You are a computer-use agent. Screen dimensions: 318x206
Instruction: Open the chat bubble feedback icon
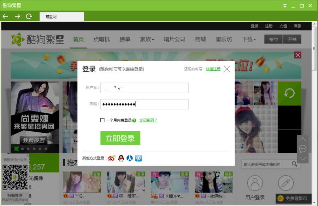click(x=302, y=149)
